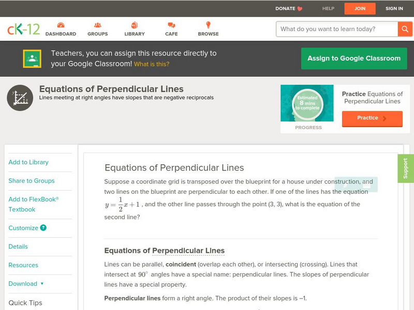Open the "What is this?" link
The width and height of the screenshot is (414, 310).
tap(152, 65)
